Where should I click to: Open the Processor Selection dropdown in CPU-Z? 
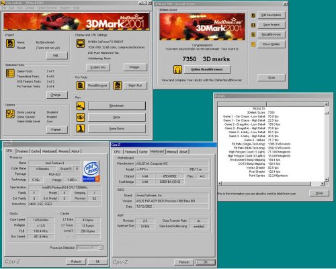coord(101,247)
